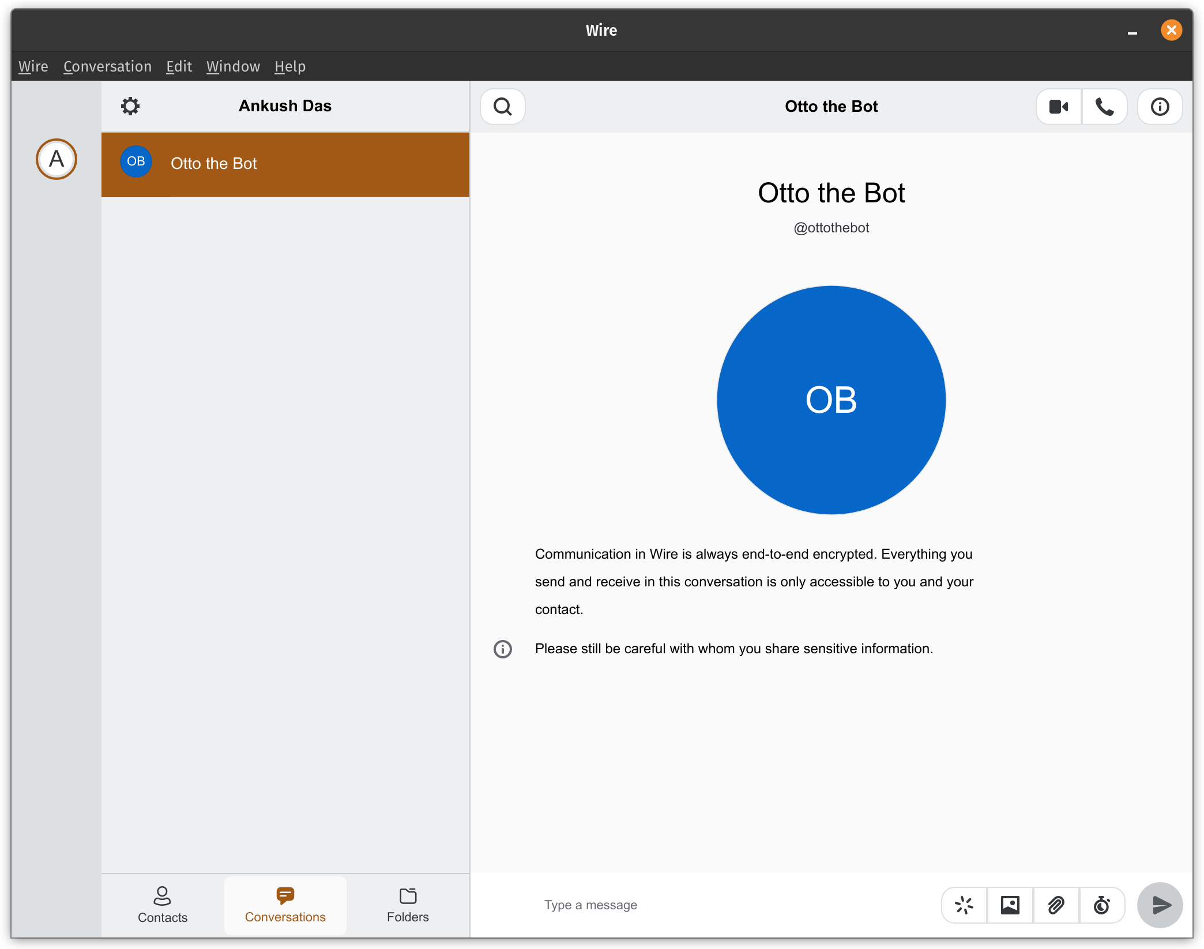The width and height of the screenshot is (1204, 949).
Task: Click the Conversations navigation button
Action: pos(284,903)
